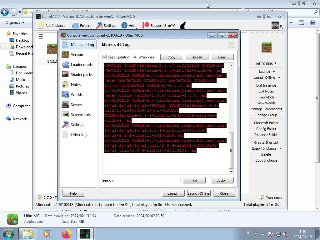This screenshot has height=240, width=320.
Task: Open the Notes page in sidebar
Action: [78, 84]
